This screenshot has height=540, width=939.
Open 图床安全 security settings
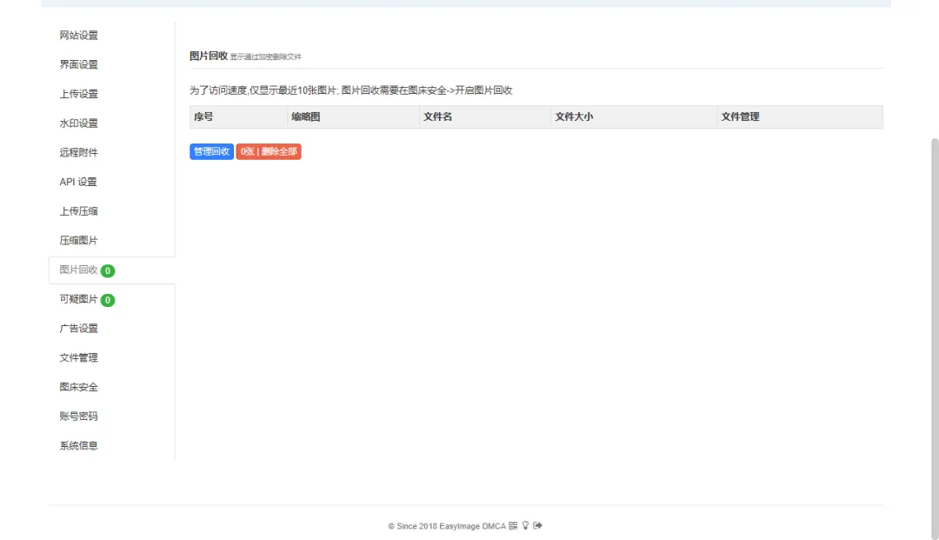click(x=77, y=387)
